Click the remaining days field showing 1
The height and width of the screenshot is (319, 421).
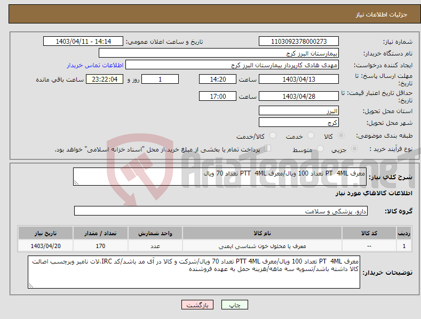coord(160,79)
